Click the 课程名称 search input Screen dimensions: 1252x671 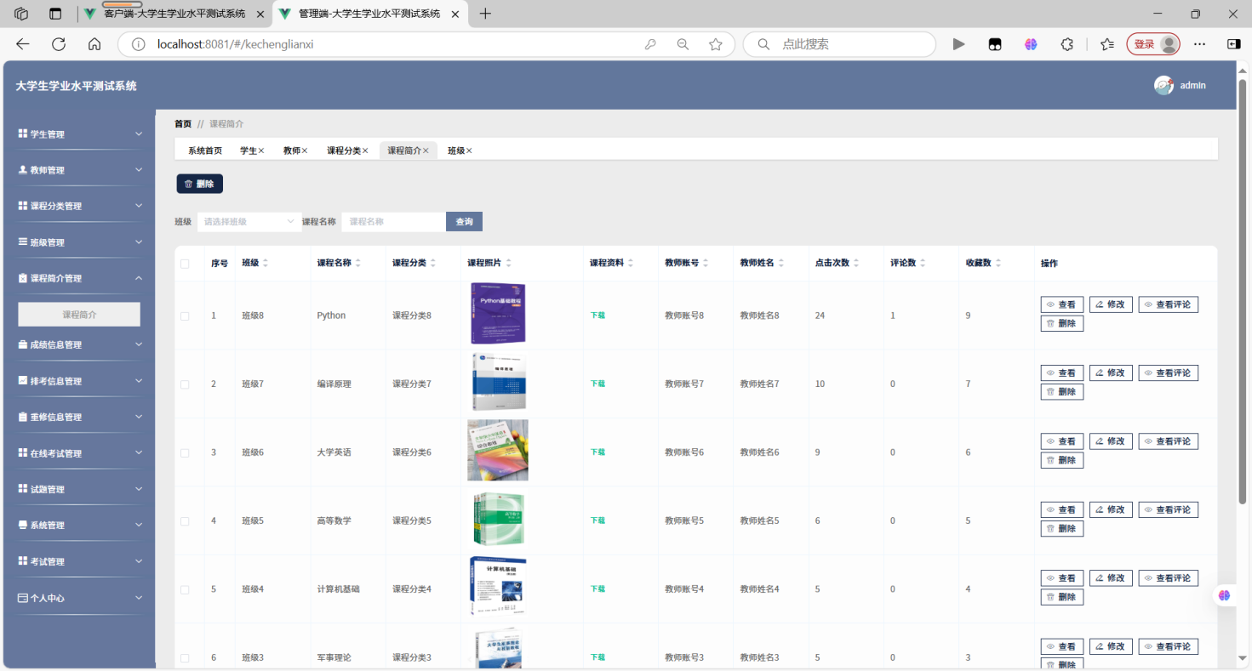393,222
